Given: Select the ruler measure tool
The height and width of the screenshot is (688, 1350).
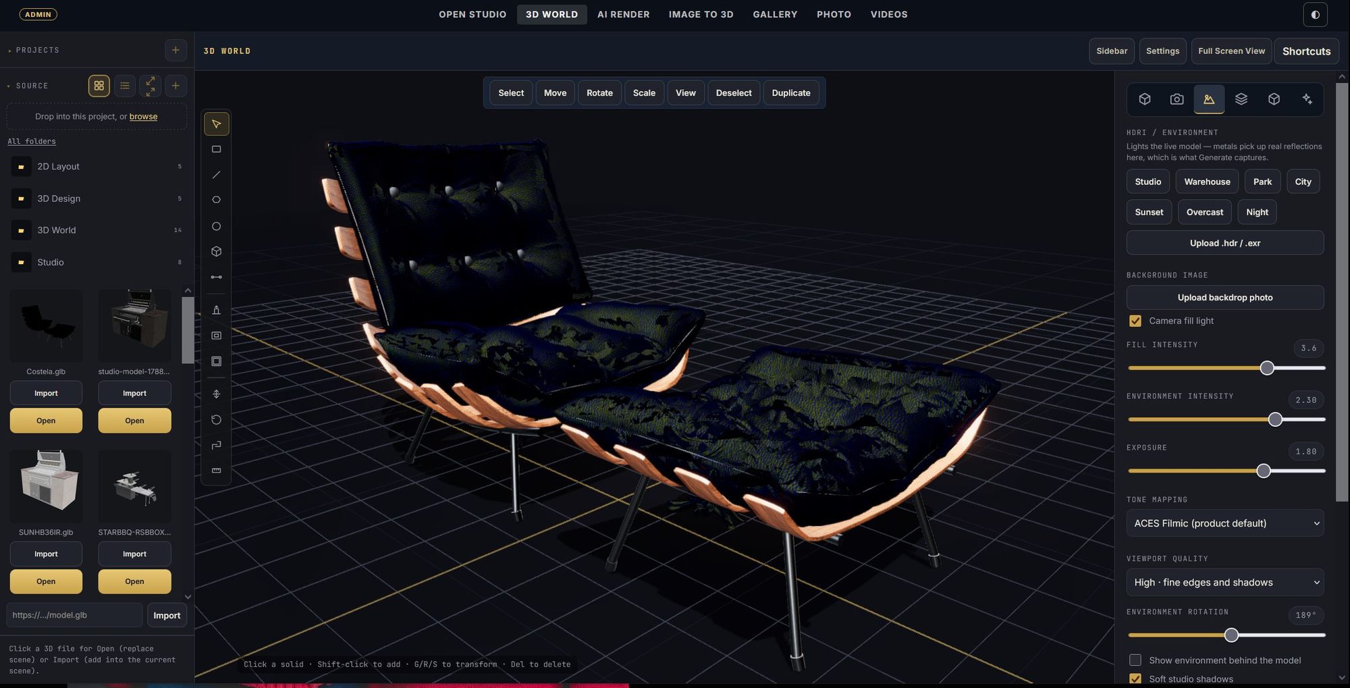Looking at the screenshot, I should 216,471.
